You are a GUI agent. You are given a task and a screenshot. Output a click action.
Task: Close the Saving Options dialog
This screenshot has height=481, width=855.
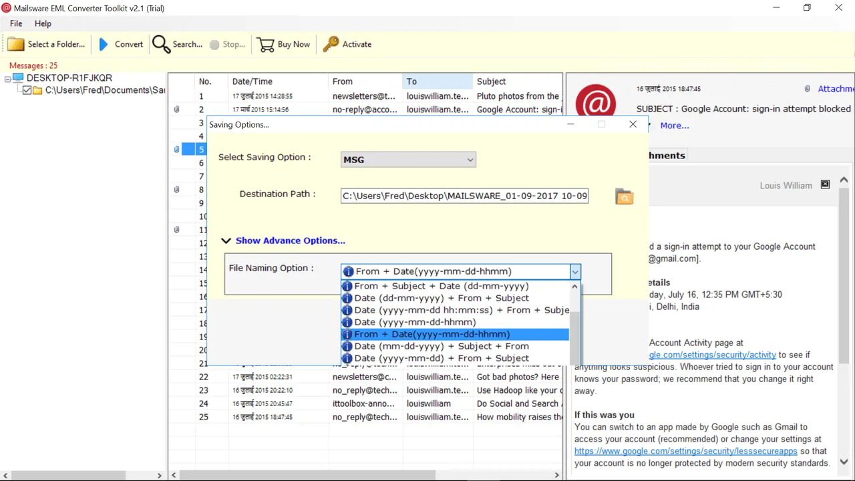(633, 124)
